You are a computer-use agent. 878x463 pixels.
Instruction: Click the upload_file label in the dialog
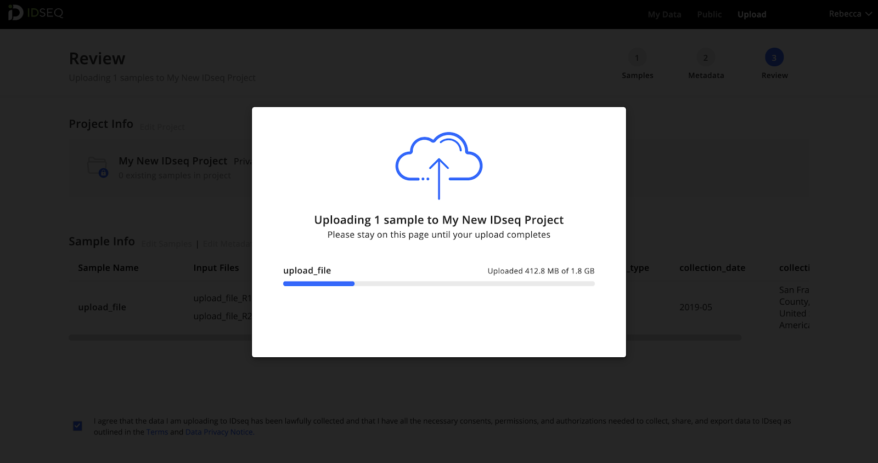pos(307,271)
